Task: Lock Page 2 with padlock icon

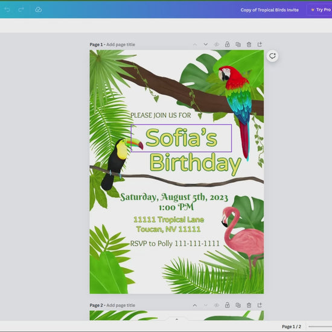Action: click(x=227, y=305)
